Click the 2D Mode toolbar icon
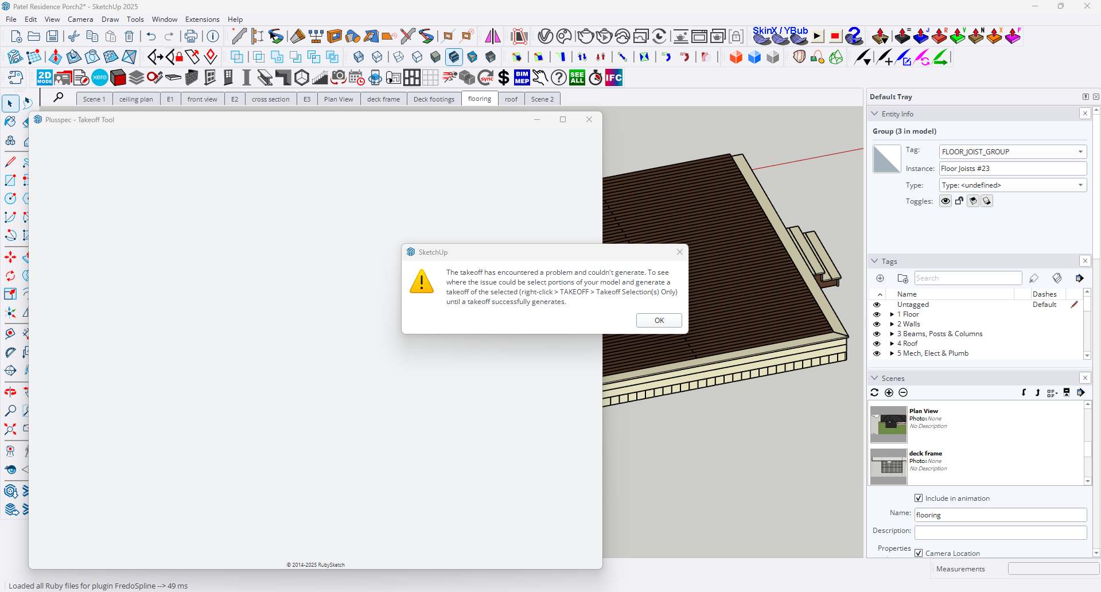The image size is (1101, 592). click(x=44, y=77)
